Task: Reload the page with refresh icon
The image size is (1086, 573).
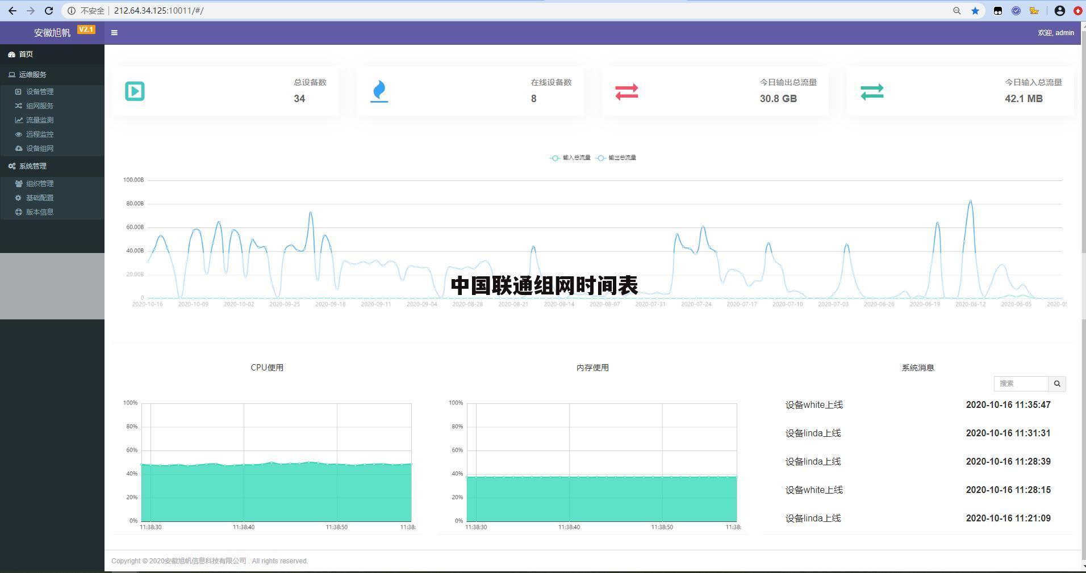Action: [x=49, y=11]
